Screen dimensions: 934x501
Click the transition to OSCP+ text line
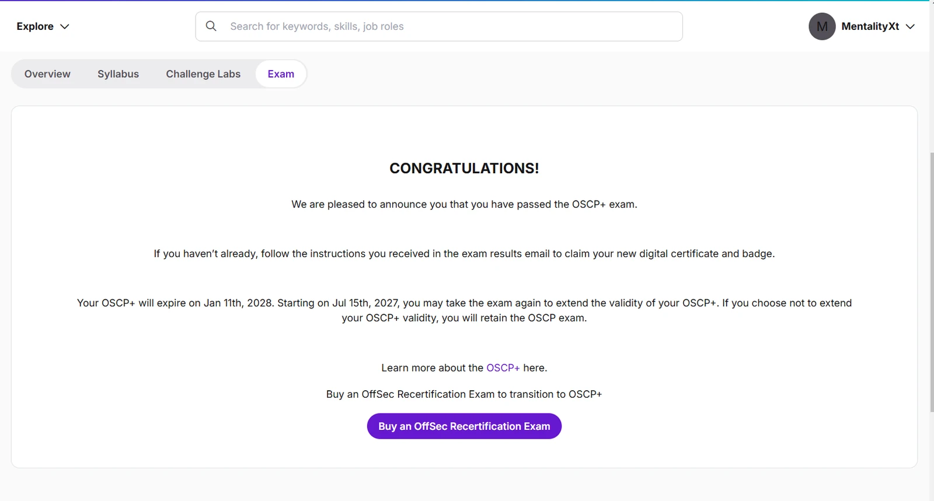[x=464, y=394]
